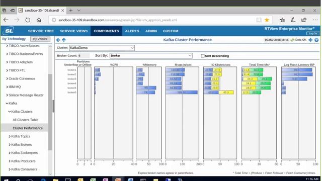Open the ADMIN tab
The width and height of the screenshot is (322, 181).
pos(151,31)
